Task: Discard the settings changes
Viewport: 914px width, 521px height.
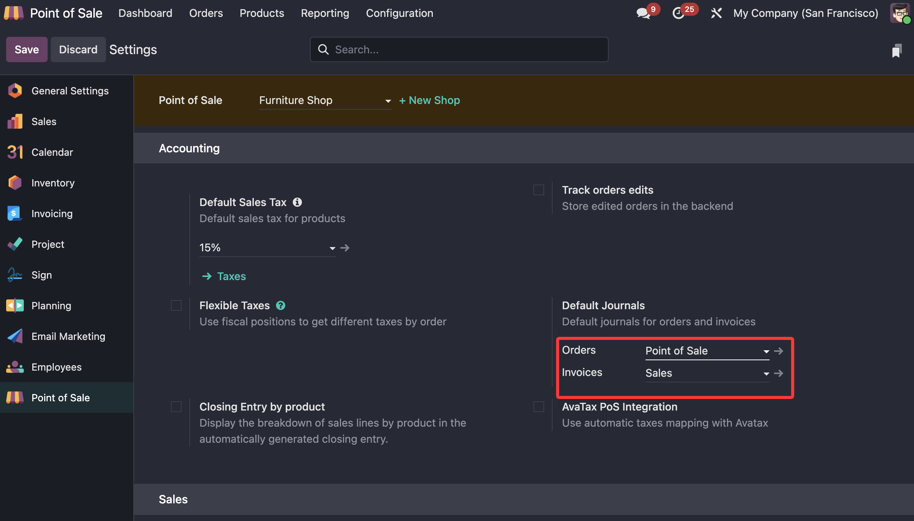Action: [x=78, y=49]
